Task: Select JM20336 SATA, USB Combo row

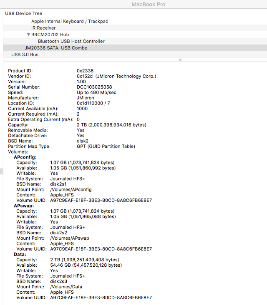Action: (135, 48)
